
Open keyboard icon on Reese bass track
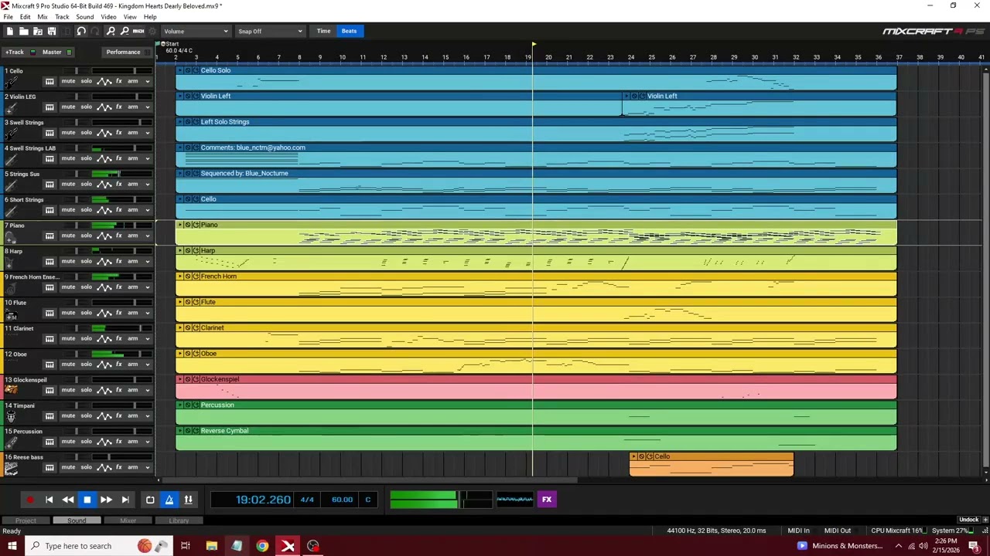coord(49,467)
